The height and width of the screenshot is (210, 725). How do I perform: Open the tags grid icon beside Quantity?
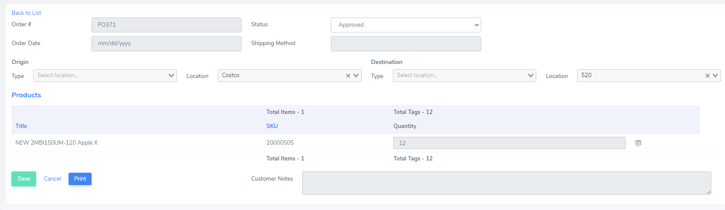[638, 143]
